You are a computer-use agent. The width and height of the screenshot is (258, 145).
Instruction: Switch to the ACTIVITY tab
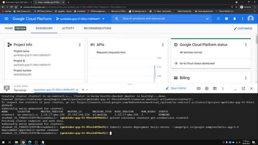coord(68,29)
